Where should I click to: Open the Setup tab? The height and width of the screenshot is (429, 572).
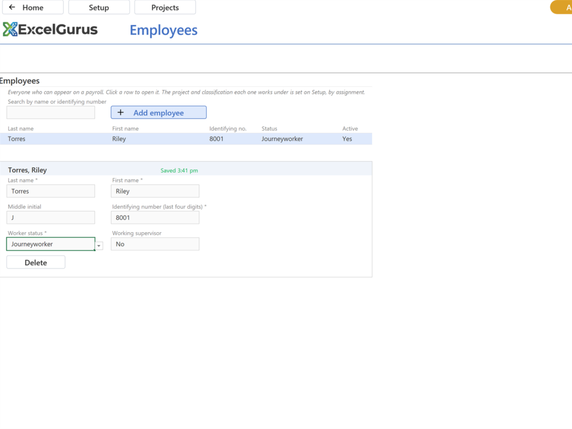(99, 7)
